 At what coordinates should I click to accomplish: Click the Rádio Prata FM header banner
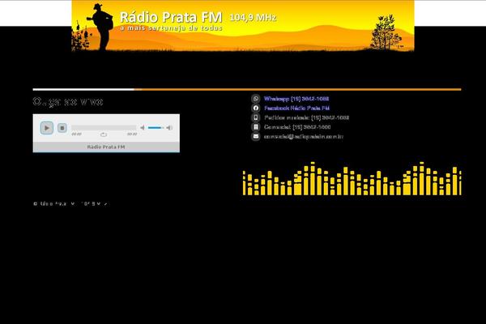pos(243,26)
